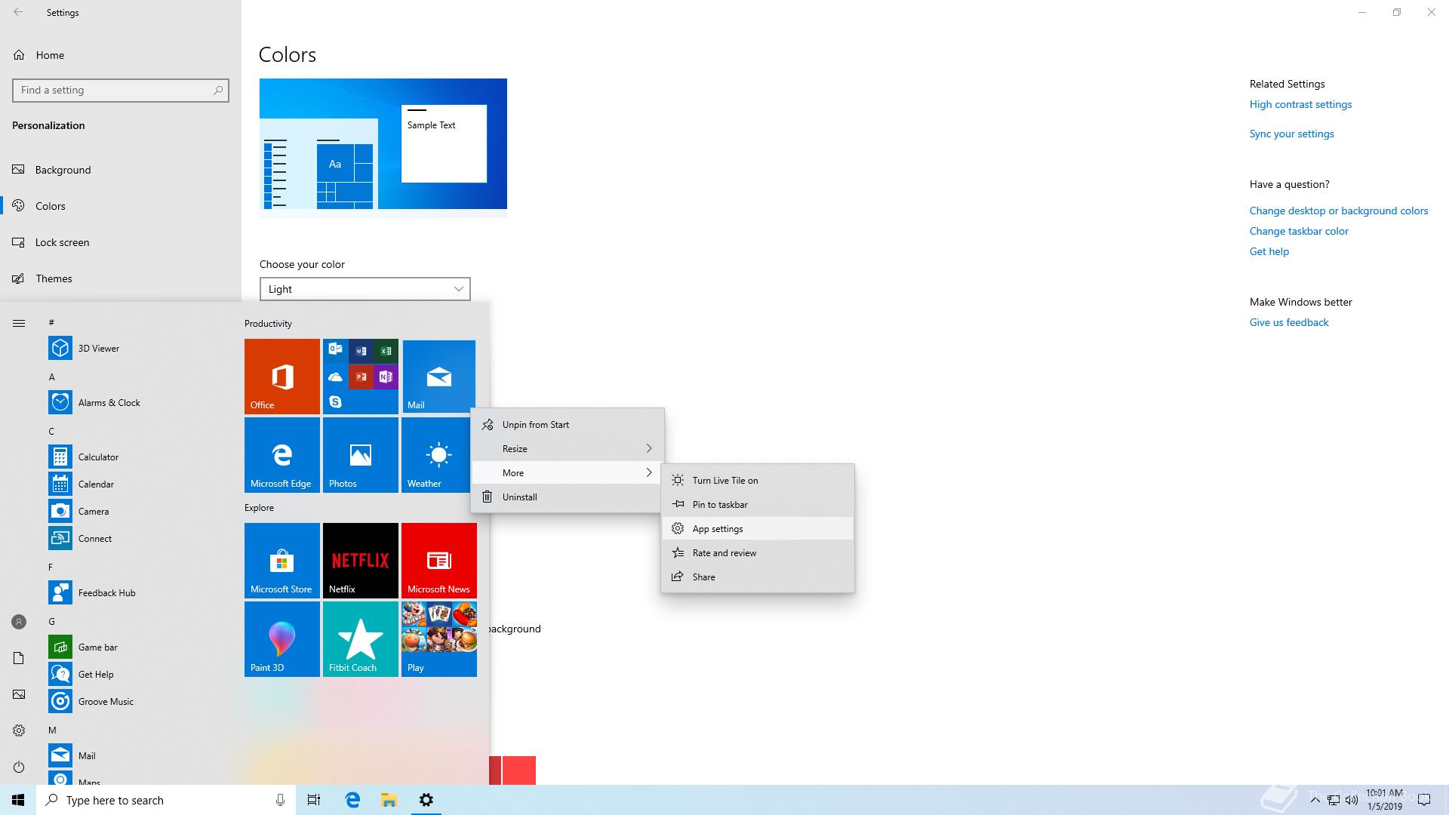This screenshot has width=1449, height=815.
Task: Choose Uninstall from the context menu
Action: (568, 497)
